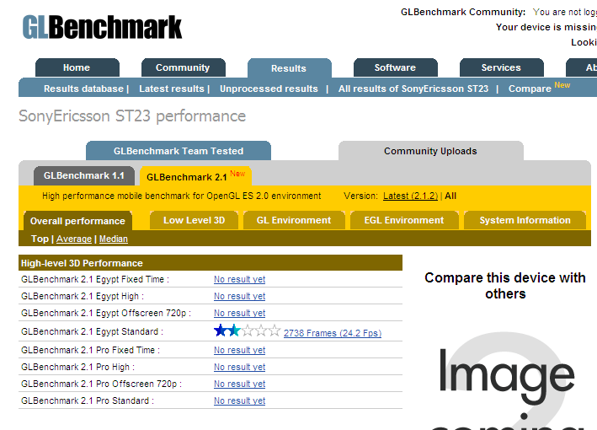Switch to Community Uploads tab
The height and width of the screenshot is (430, 597).
(430, 151)
